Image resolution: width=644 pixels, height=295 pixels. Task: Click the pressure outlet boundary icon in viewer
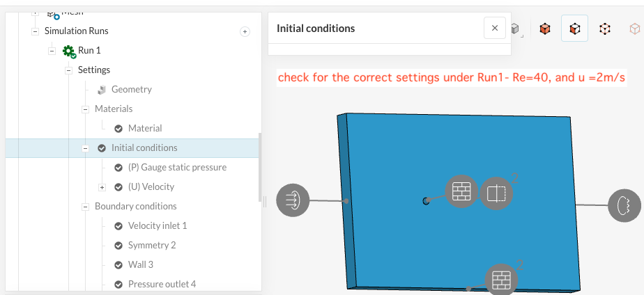624,205
